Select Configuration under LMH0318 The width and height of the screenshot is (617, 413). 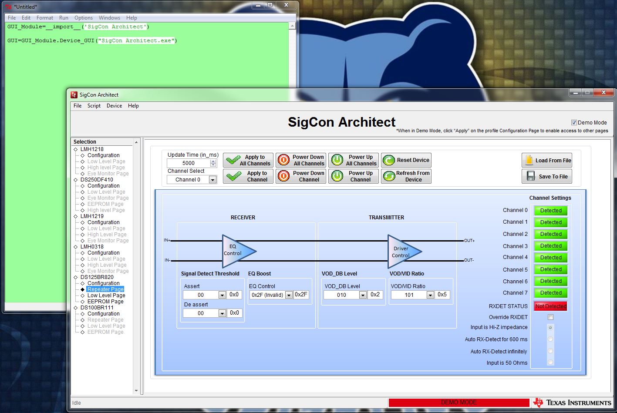coord(103,253)
